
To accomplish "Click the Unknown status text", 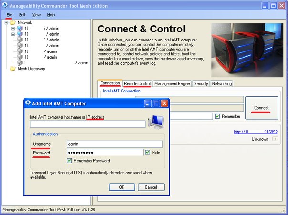I will 260,139.
